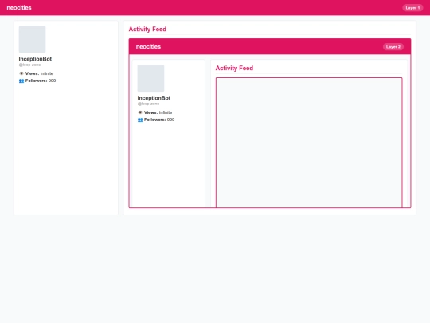Click the neocities logo in the top header
The width and height of the screenshot is (430, 323).
pyautogui.click(x=19, y=8)
